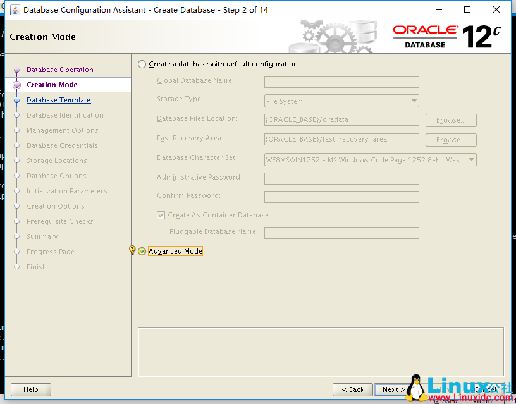Toggle Create As Container Database checkbox
The width and height of the screenshot is (516, 404).
tap(161, 214)
